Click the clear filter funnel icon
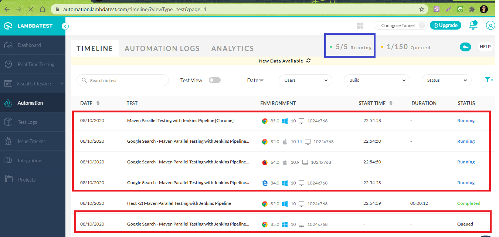 [488, 80]
